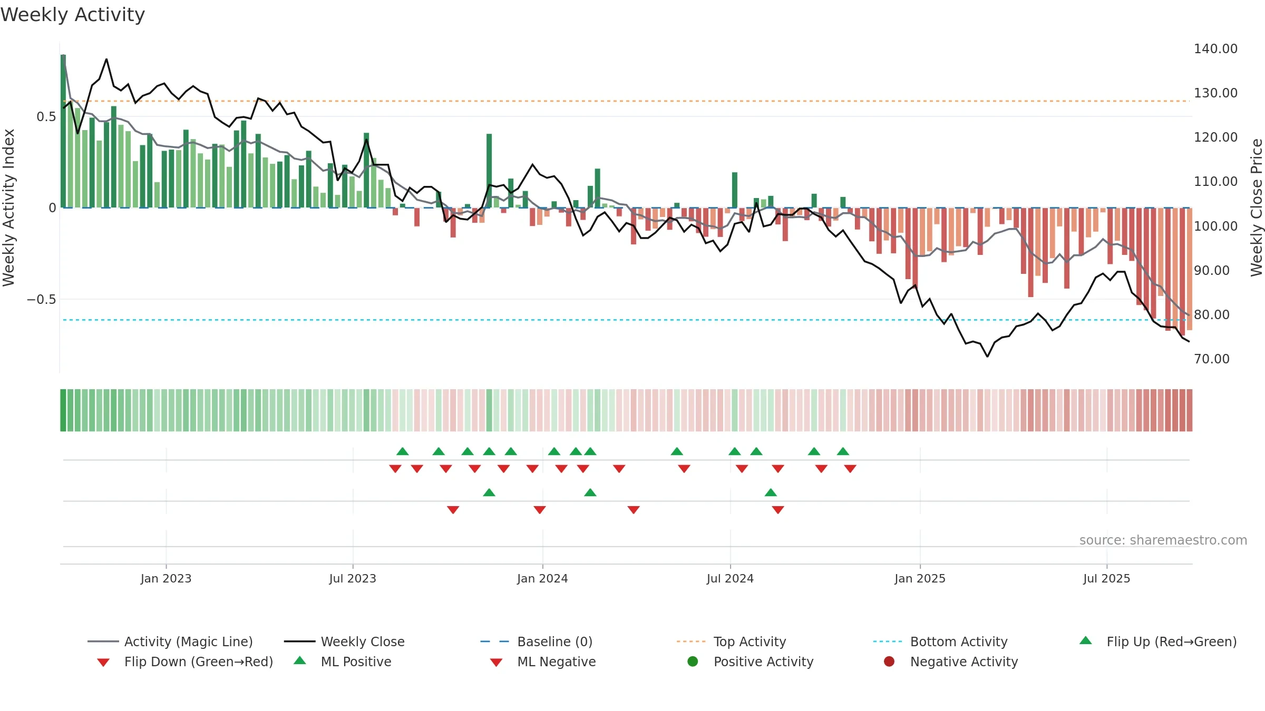This screenshot has height=711, width=1265.
Task: Click ML Positive green triangle legend icon
Action: [300, 660]
